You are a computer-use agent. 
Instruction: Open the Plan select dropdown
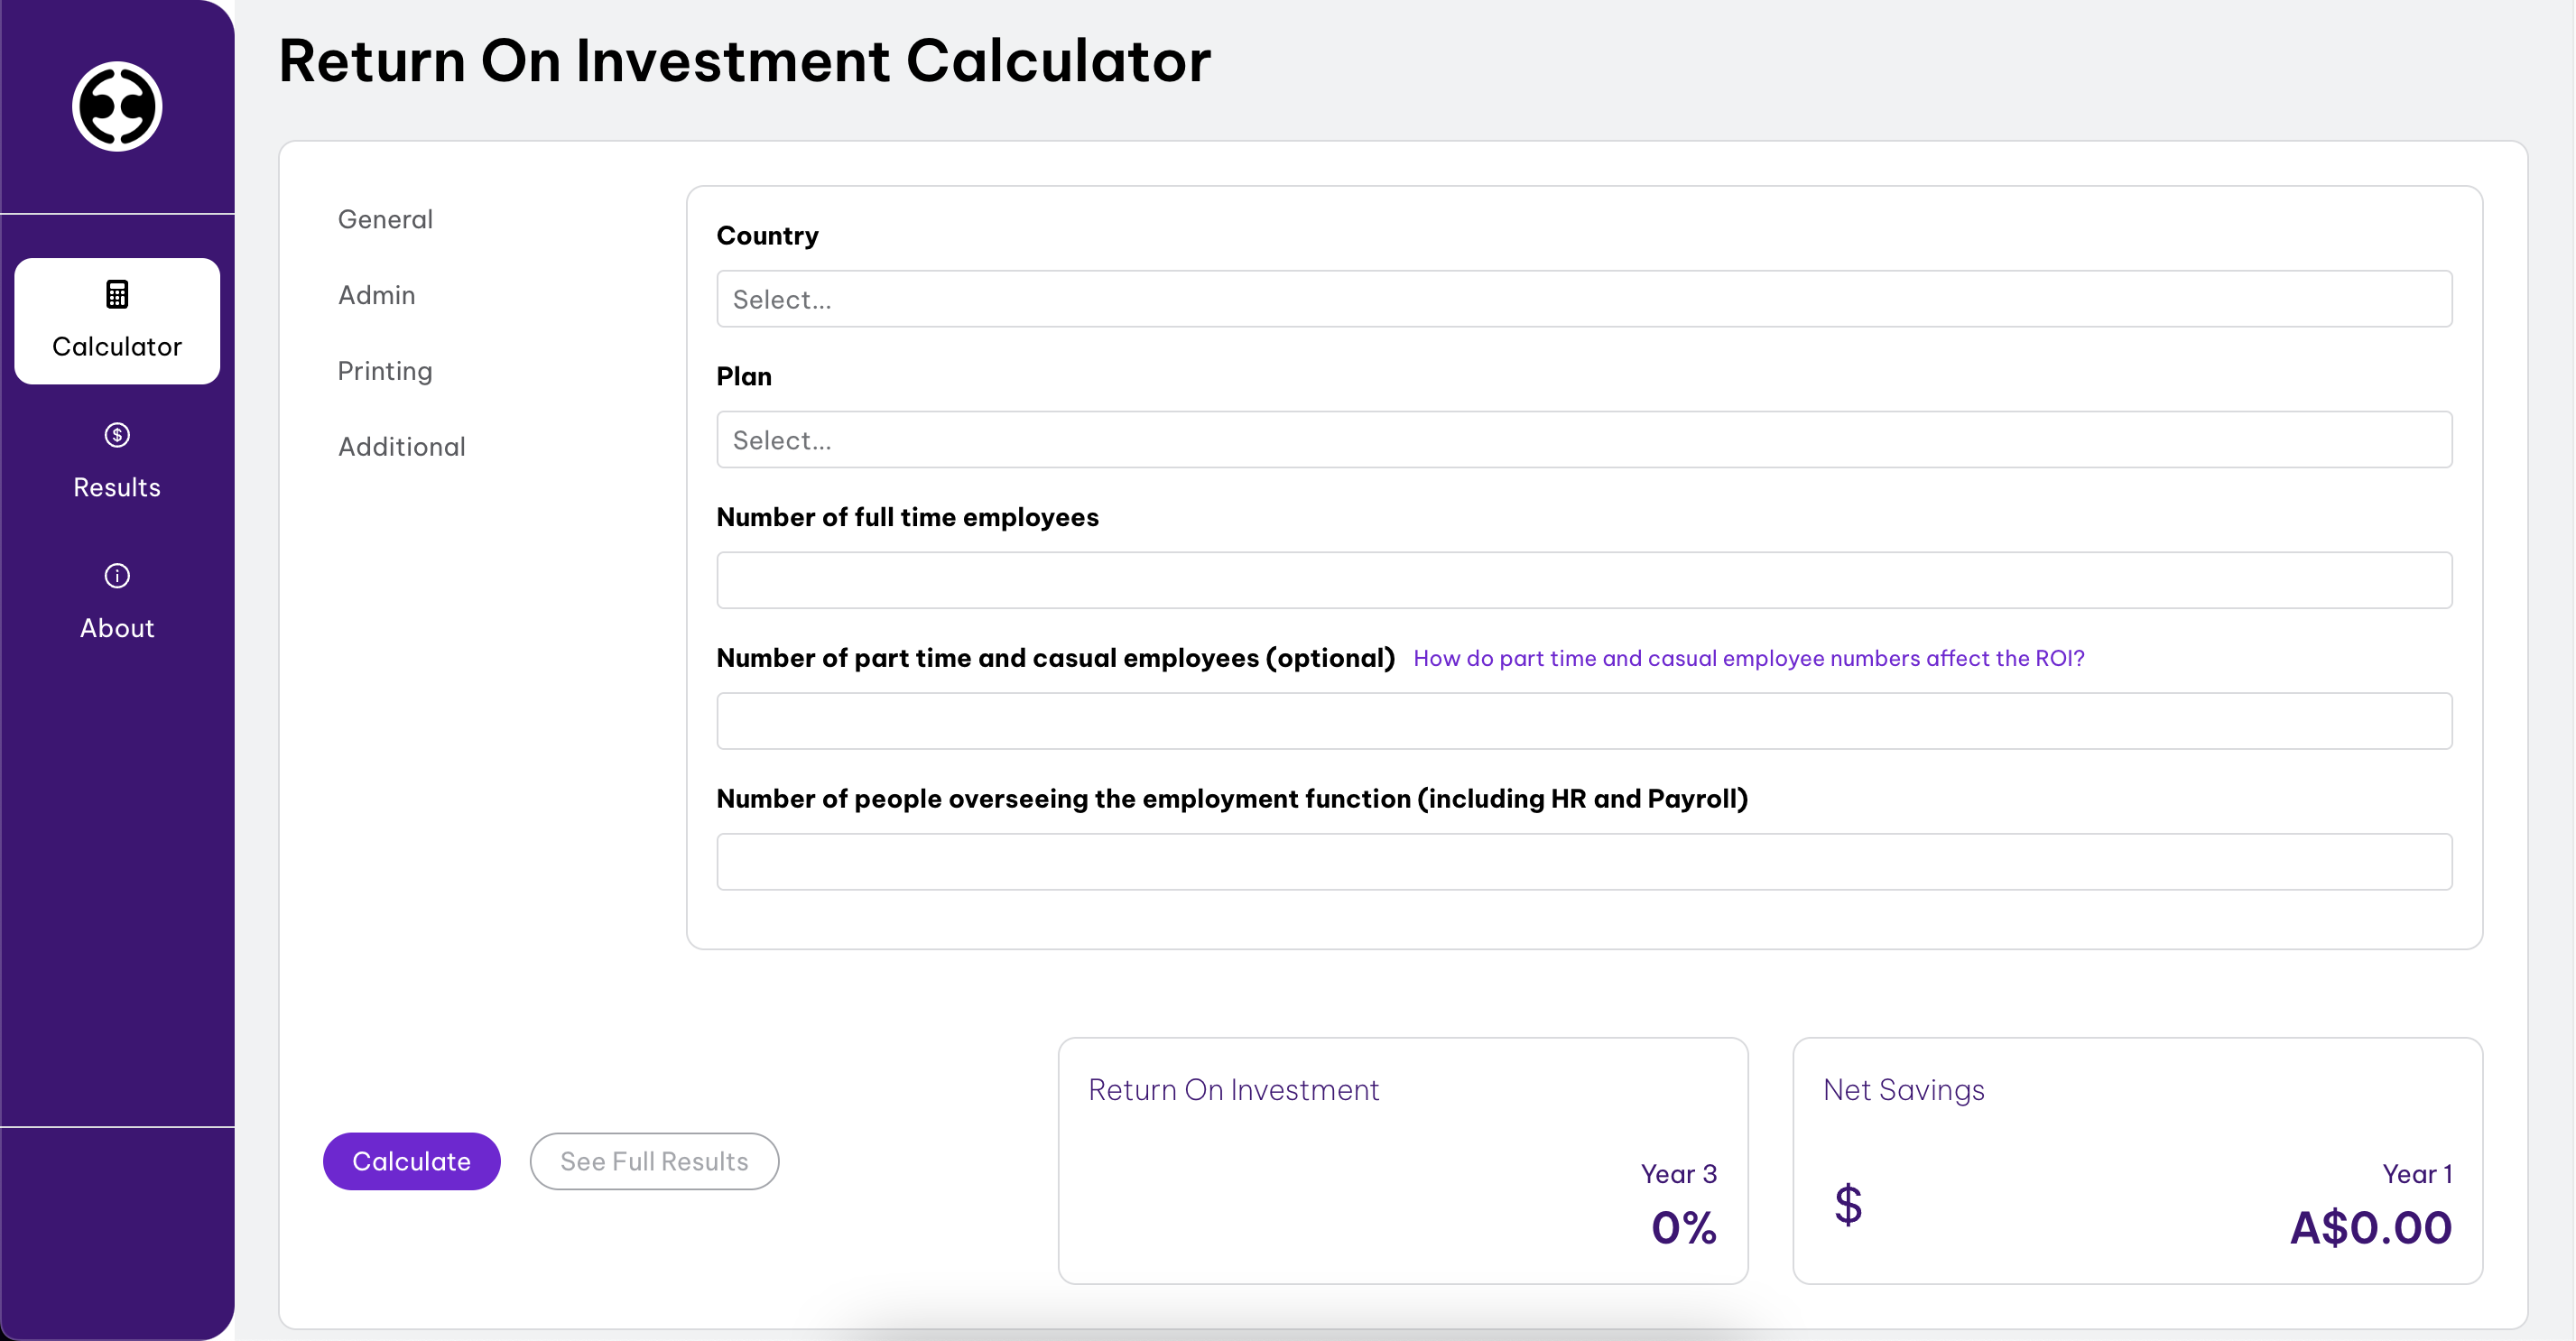[x=1584, y=440]
